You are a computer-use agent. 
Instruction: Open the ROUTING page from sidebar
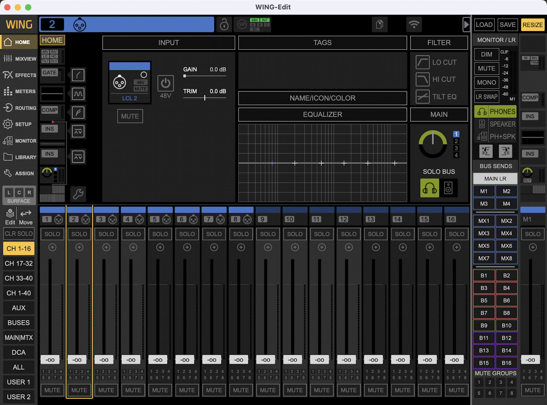(20, 108)
